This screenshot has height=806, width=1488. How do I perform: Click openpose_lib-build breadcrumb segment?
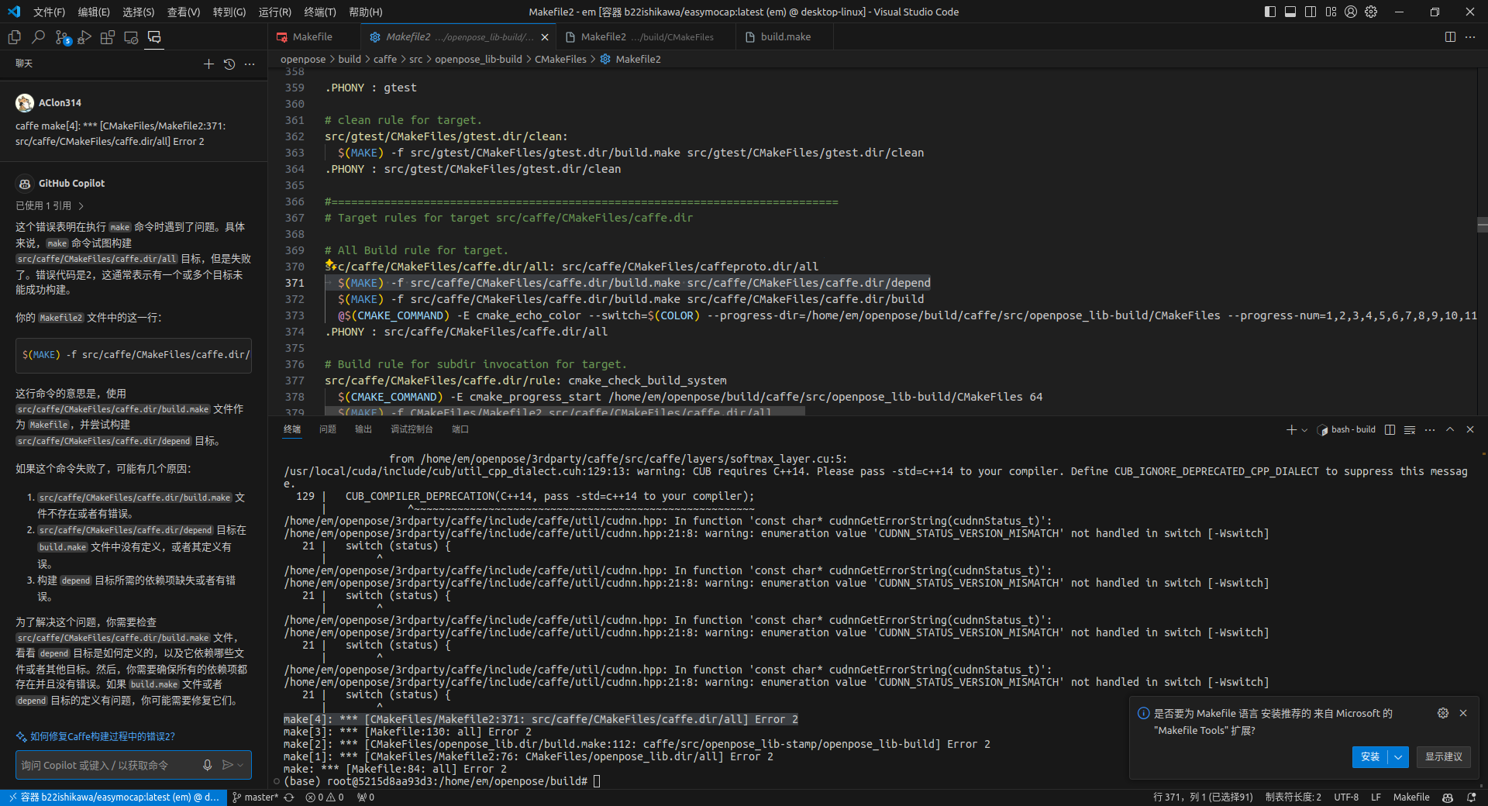[478, 59]
